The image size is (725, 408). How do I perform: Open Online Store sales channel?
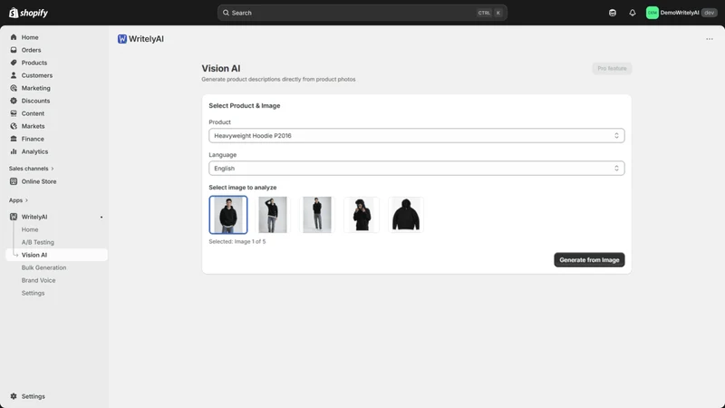[39, 181]
